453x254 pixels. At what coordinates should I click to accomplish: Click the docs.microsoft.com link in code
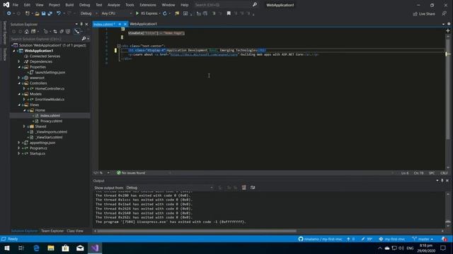tap(204, 54)
